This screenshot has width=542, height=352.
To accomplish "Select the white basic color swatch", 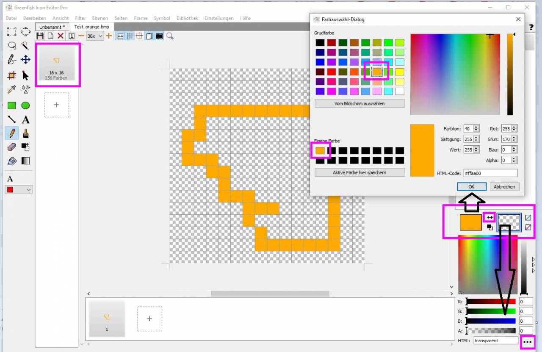I will pos(399,91).
